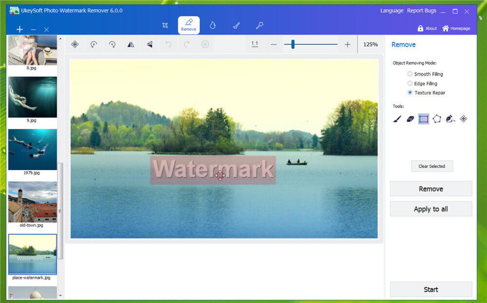Open the old-town.jpg thumbnail
The width and height of the screenshot is (487, 303).
point(32,201)
